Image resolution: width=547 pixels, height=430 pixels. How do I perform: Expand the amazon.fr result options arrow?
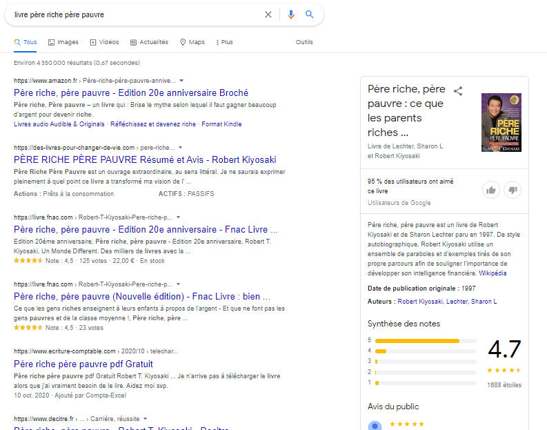click(x=181, y=81)
